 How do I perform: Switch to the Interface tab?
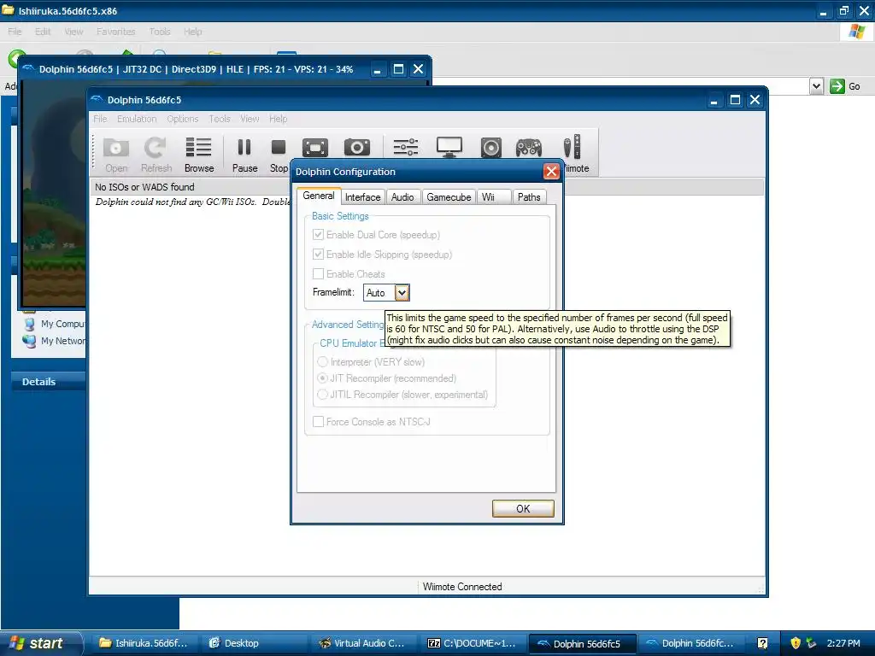point(362,197)
